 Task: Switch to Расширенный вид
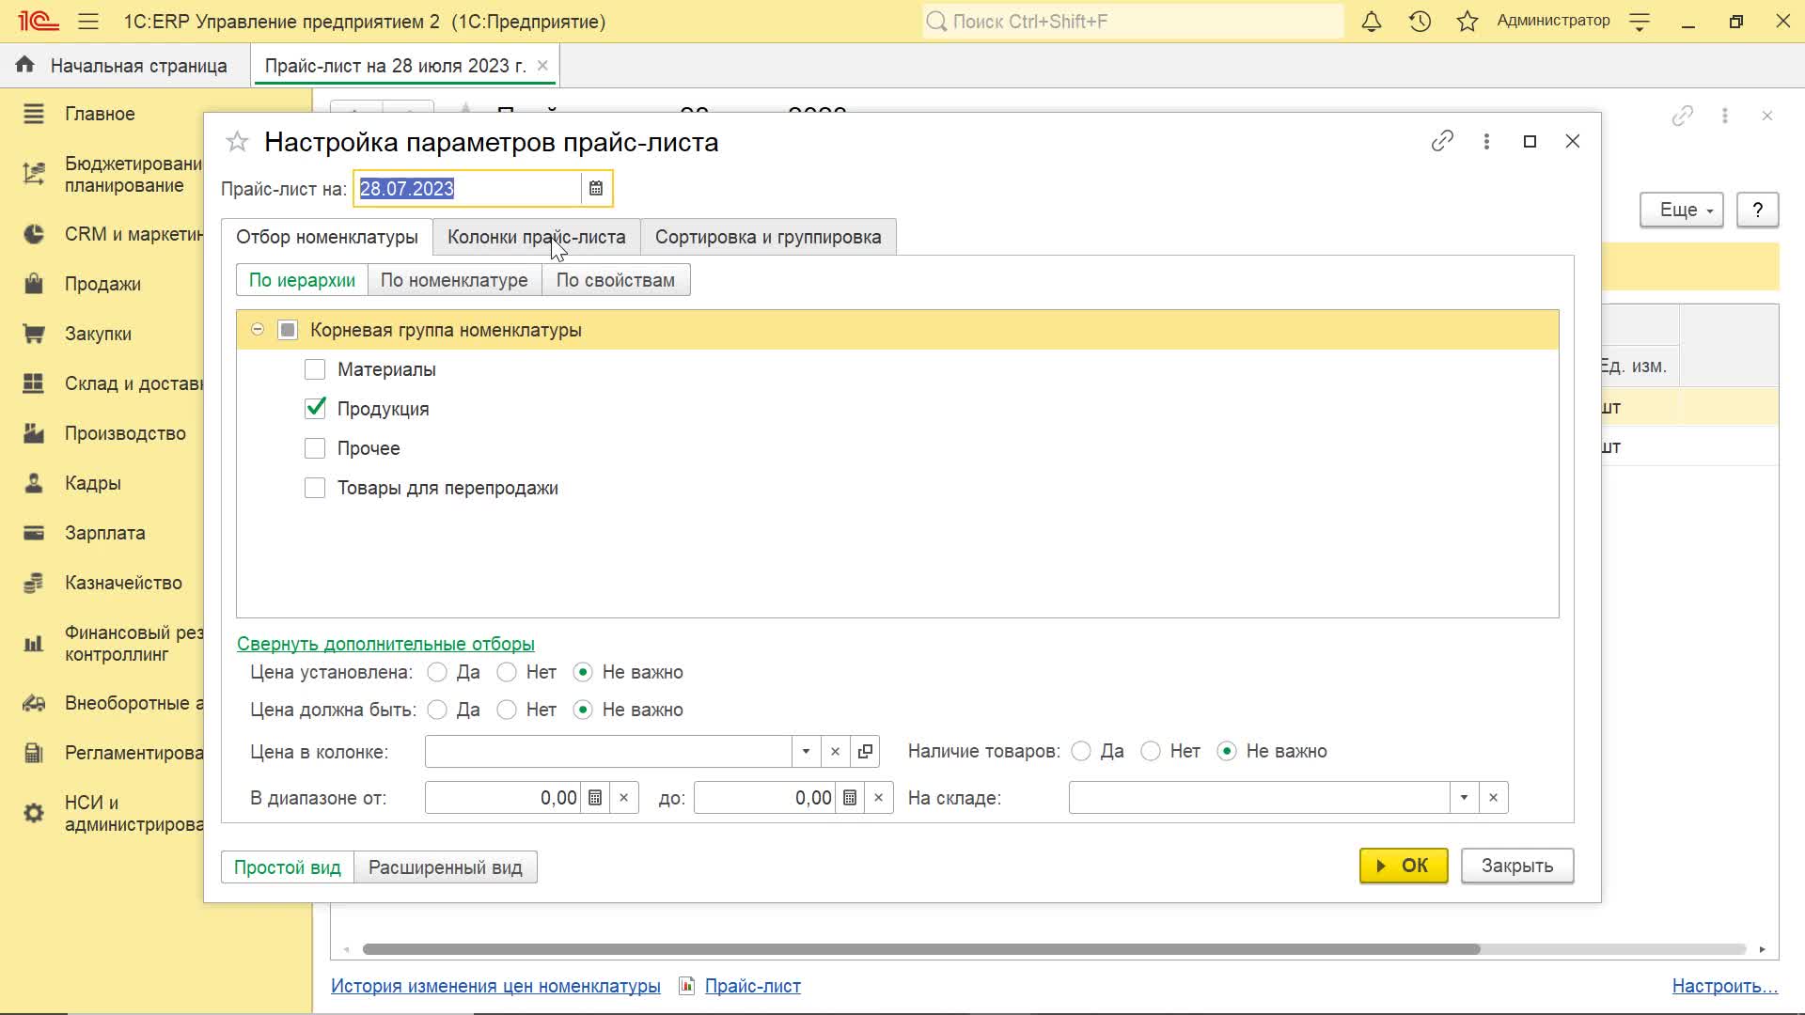pos(446,867)
